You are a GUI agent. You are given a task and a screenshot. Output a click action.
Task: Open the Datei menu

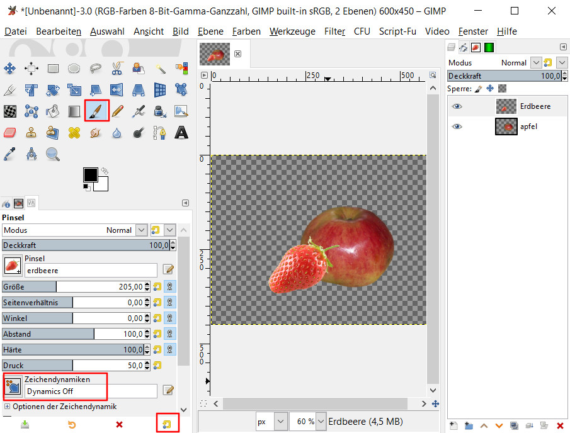click(x=16, y=31)
